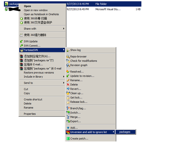Image resolution: width=169 pixels, height=142 pixels.
Task: Click the 360 shield scan icon
Action: coord(21,19)
